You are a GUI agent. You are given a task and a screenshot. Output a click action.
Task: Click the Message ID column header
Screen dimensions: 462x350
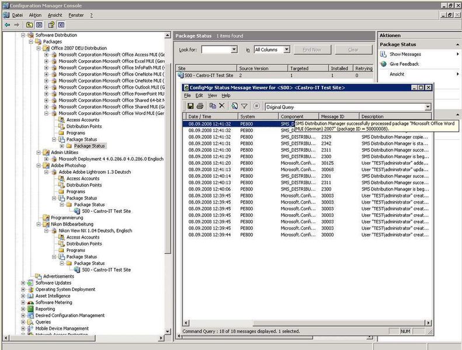(x=339, y=117)
